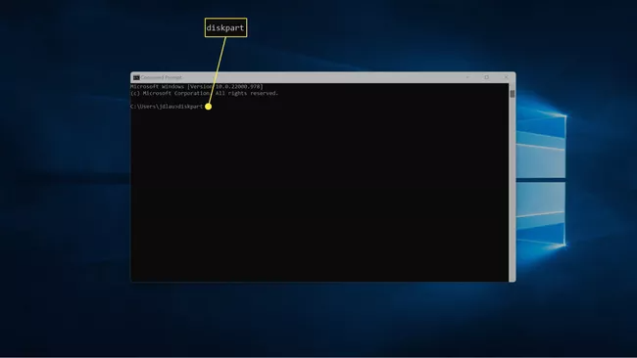637x358 pixels.
Task: Click the Microsoft Corporation copyright line
Action: (x=205, y=93)
